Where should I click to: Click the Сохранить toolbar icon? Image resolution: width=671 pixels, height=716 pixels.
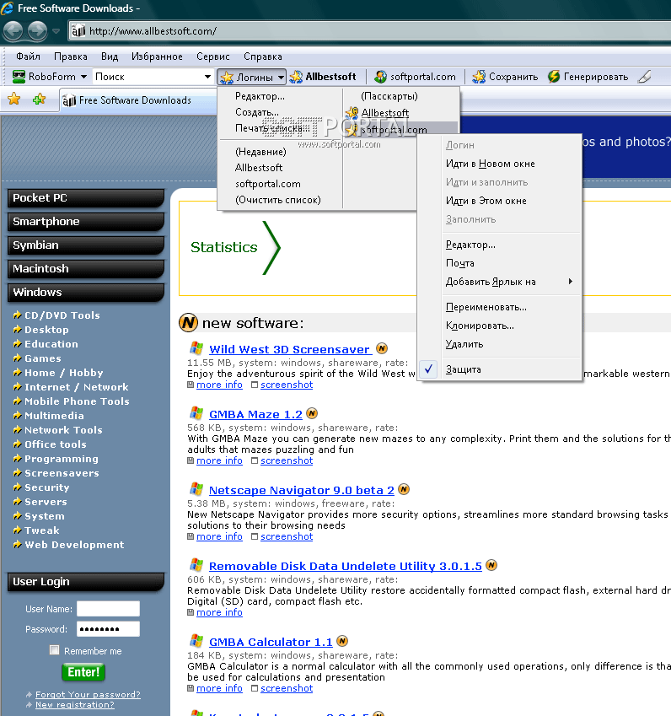tap(479, 77)
